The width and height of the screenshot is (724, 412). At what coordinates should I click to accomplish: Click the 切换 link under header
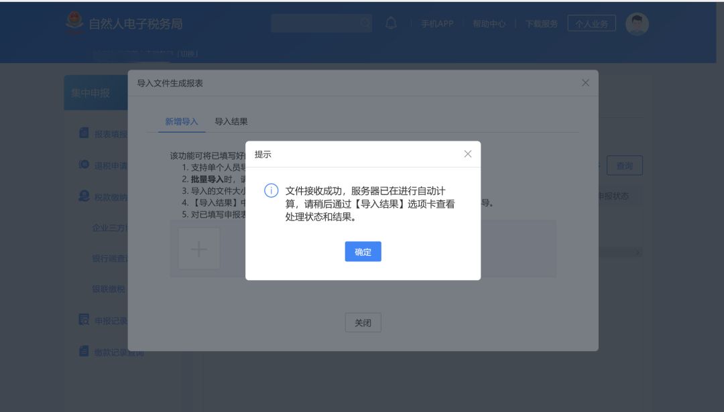(x=188, y=54)
